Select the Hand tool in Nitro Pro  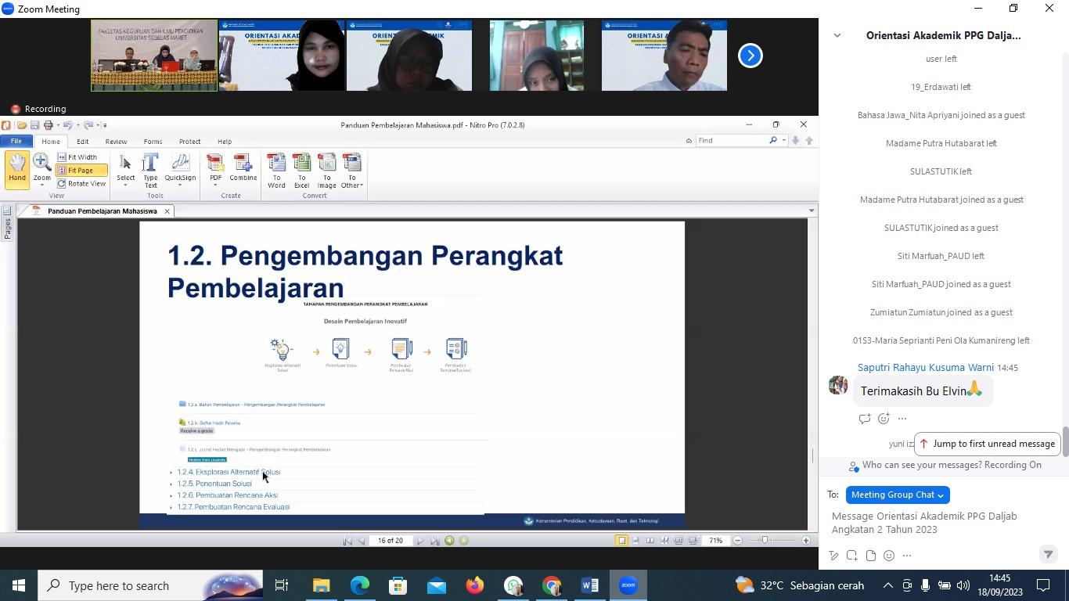tap(17, 169)
